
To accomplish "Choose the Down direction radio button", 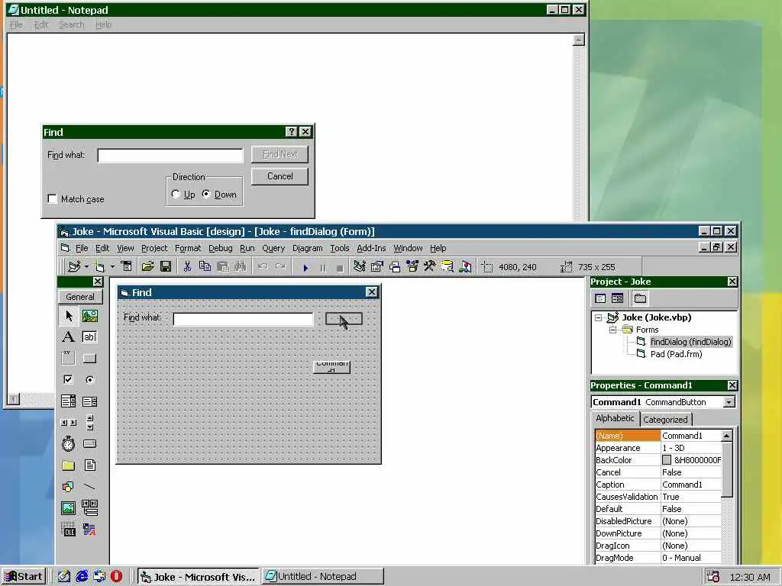I will coord(206,194).
